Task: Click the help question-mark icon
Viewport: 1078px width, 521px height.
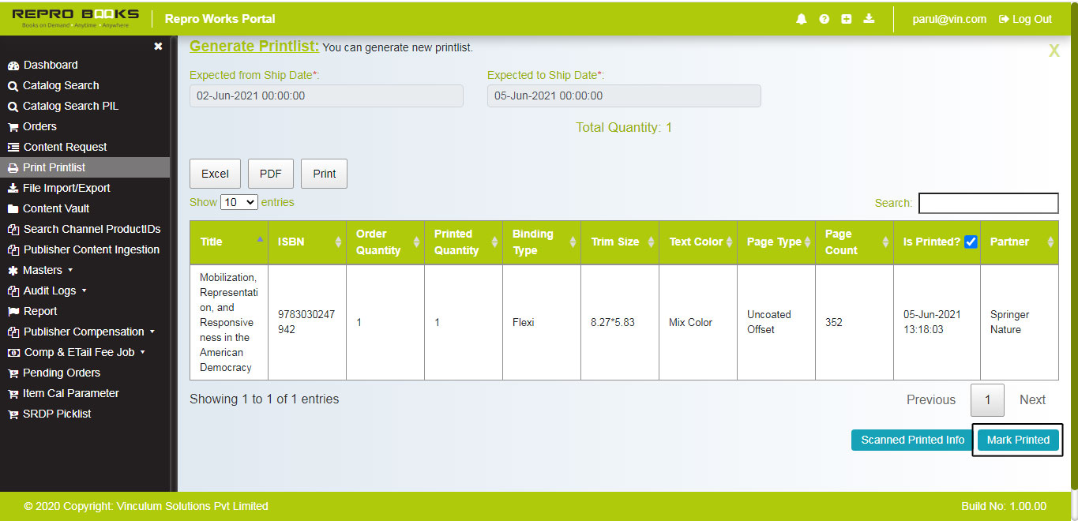Action: click(824, 18)
